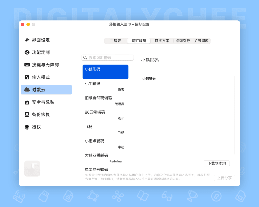
Task: Select 小牛辅码 list entry
Action: coord(106,86)
